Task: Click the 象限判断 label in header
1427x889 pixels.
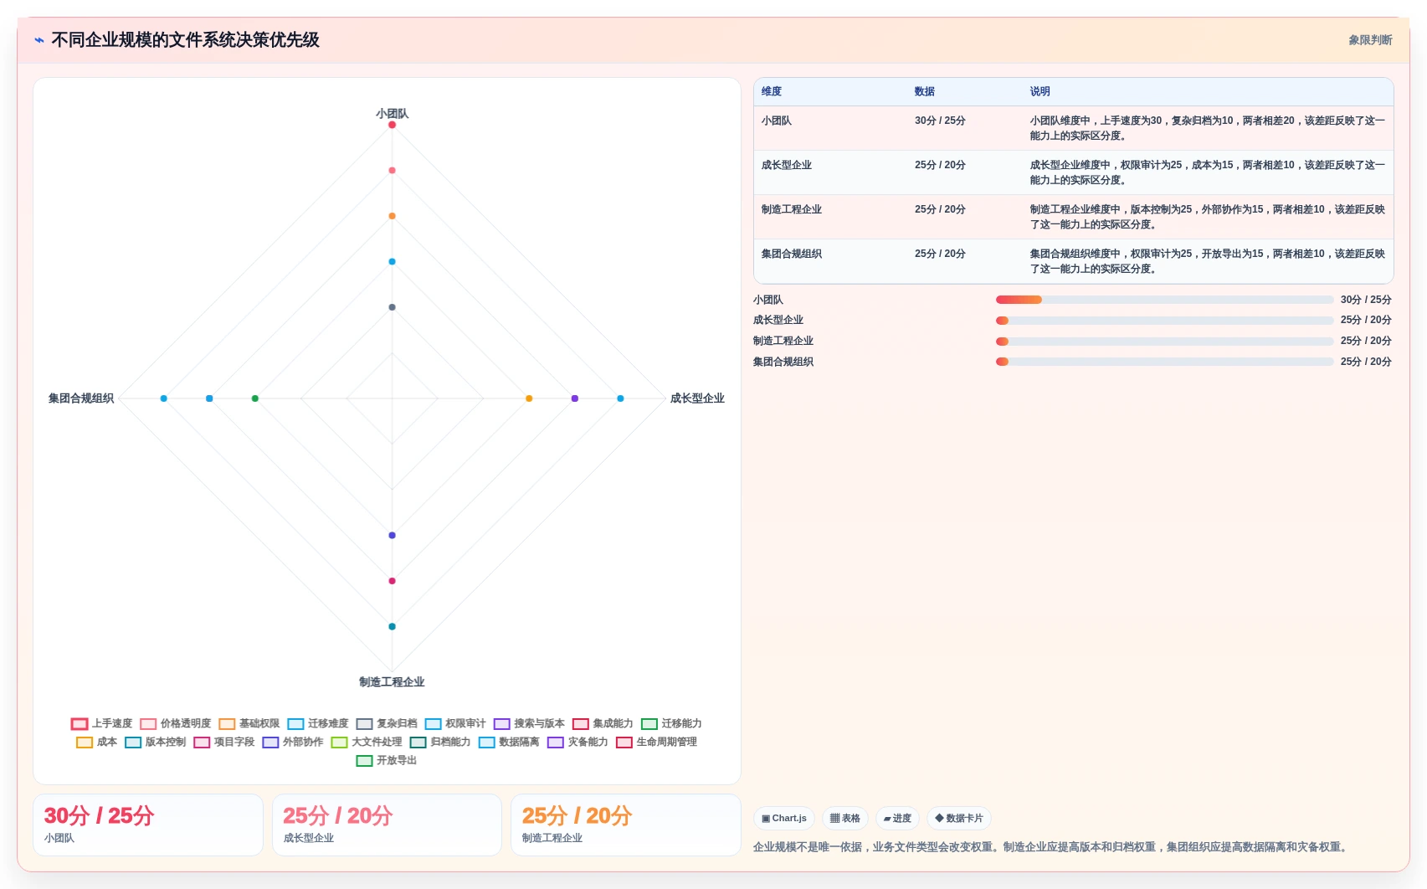Action: 1370,40
